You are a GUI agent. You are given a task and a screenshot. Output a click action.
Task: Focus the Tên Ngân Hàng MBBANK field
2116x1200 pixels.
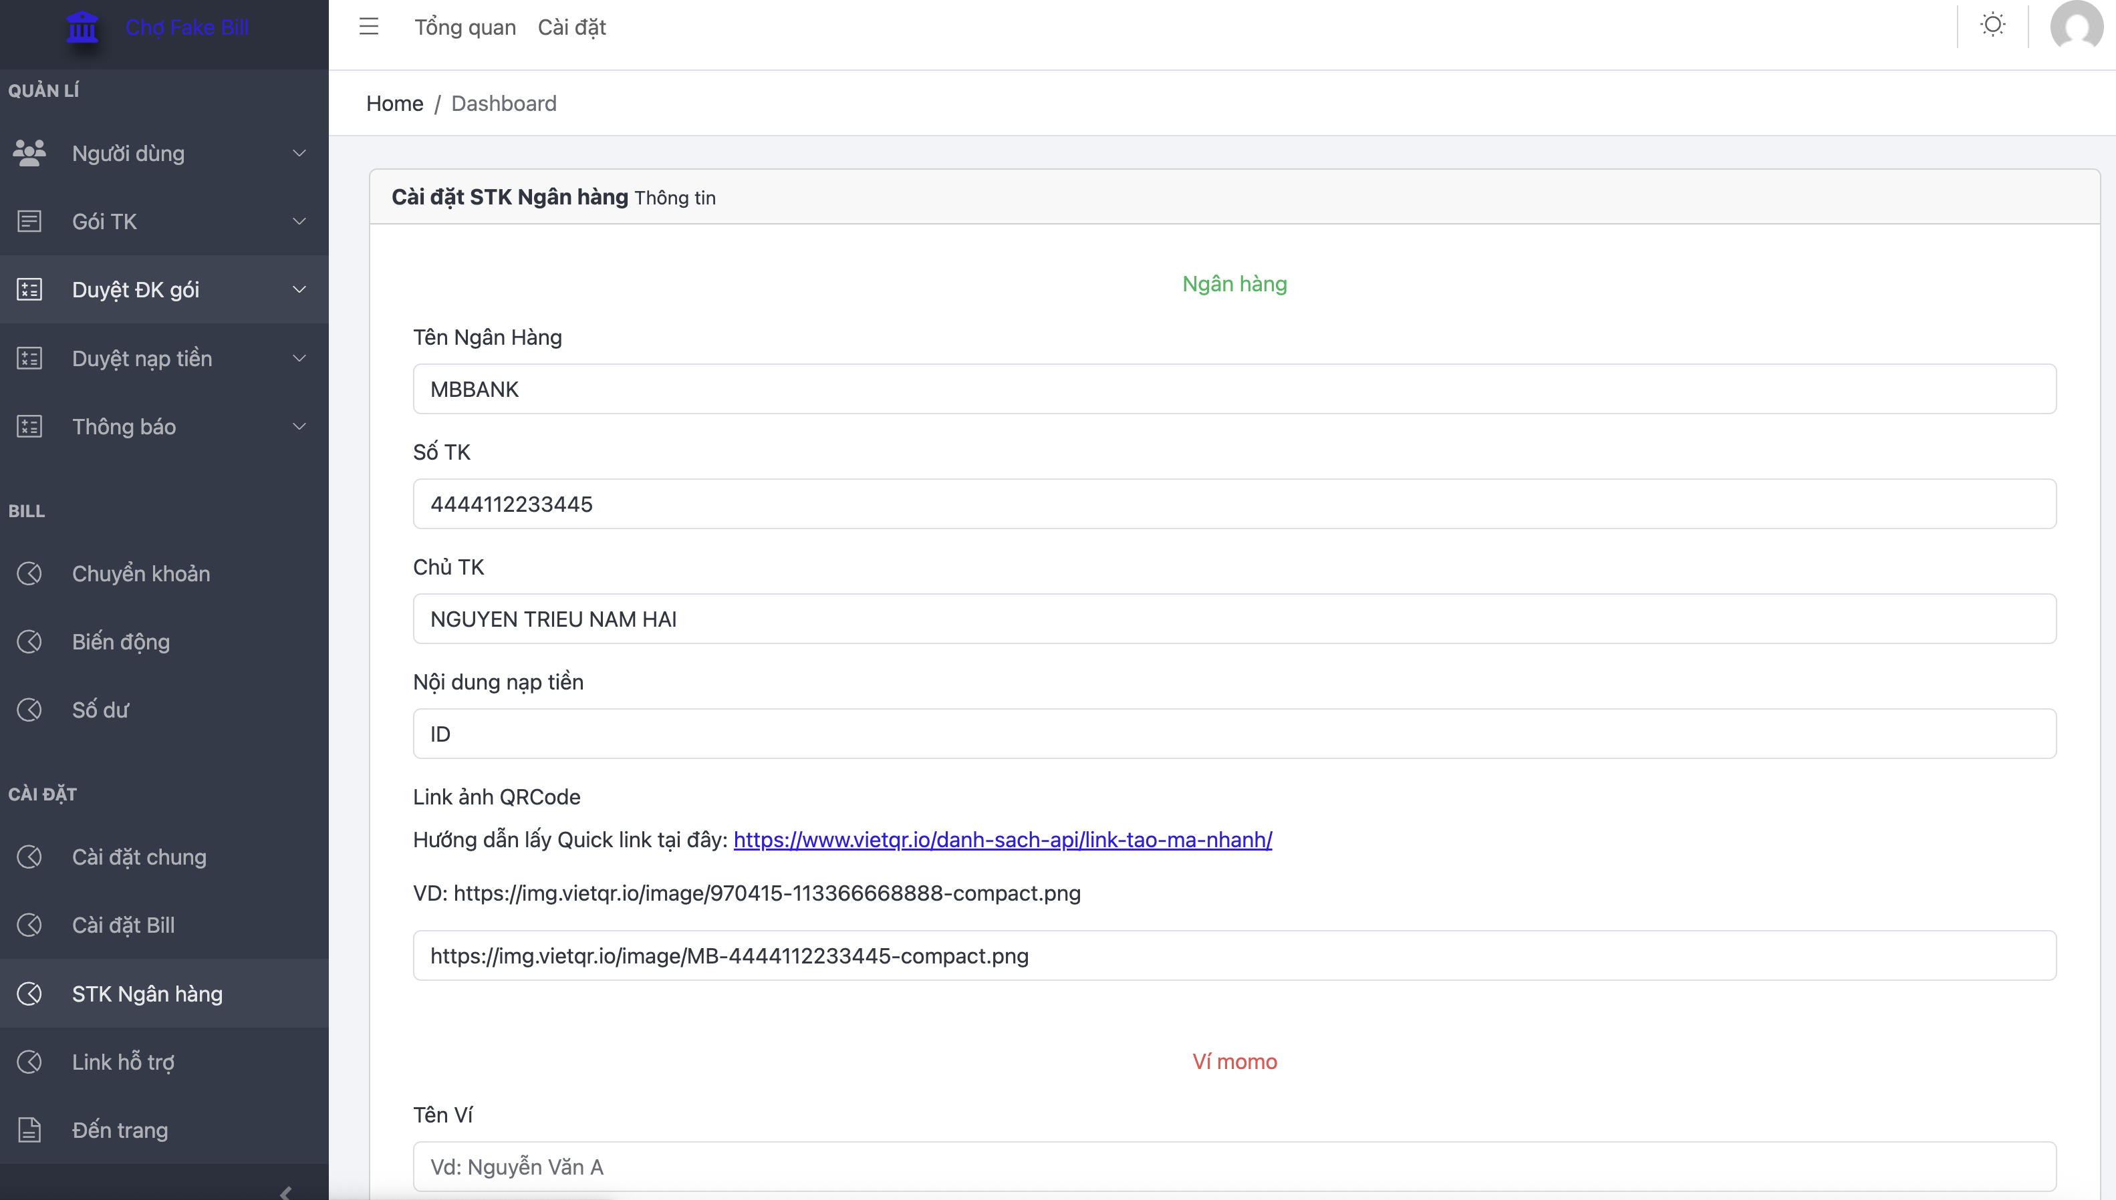point(1234,389)
